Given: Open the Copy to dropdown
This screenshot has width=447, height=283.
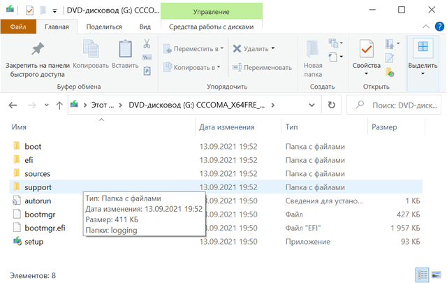Looking at the screenshot, I should tap(219, 67).
